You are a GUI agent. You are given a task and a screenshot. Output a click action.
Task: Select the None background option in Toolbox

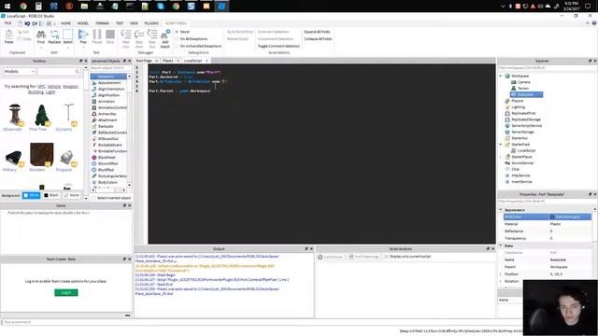coord(71,195)
